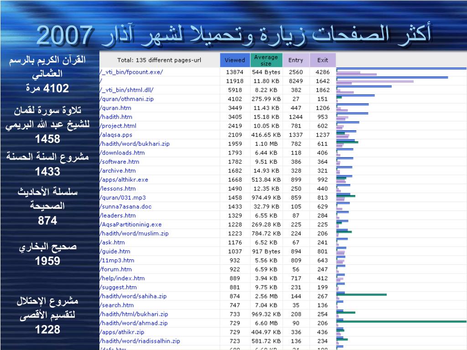This screenshot has height=350, width=467.
Task: Click the green bar for sahiha.zip row
Action: click(362, 295)
